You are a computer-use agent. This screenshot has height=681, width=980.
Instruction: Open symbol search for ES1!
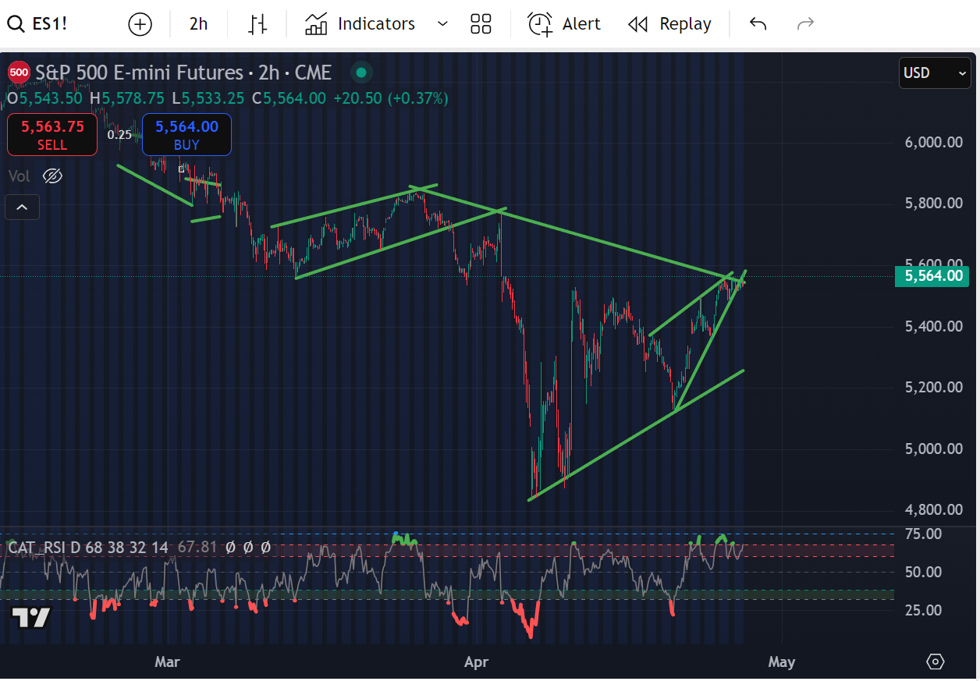[x=37, y=24]
